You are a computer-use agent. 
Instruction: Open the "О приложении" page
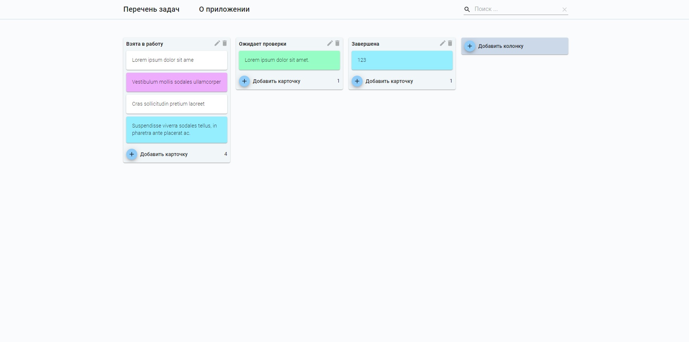coord(224,9)
